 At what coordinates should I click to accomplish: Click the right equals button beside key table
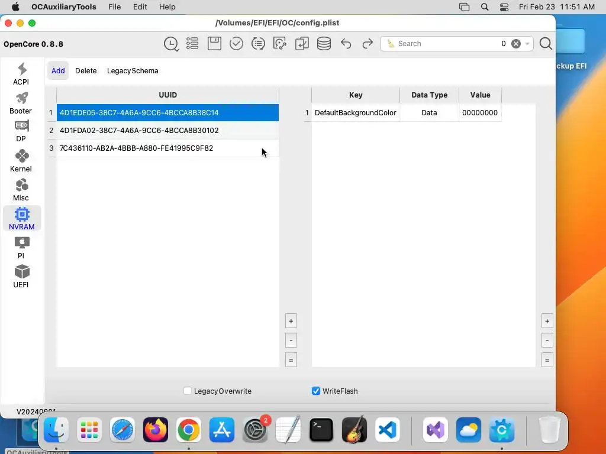547,360
